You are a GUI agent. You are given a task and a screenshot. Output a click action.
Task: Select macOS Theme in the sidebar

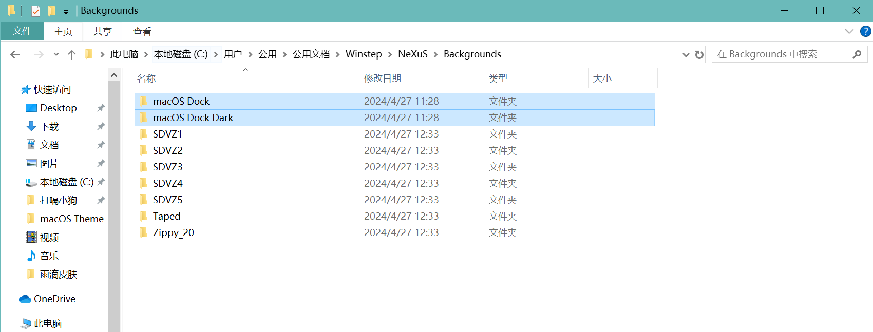(x=71, y=219)
